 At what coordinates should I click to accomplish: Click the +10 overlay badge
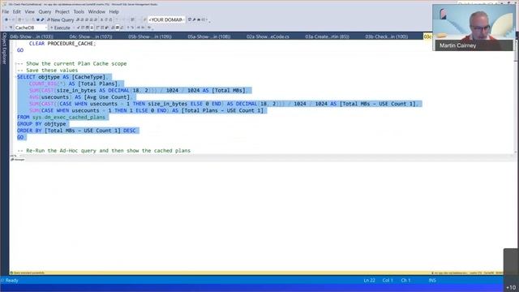pos(511,287)
